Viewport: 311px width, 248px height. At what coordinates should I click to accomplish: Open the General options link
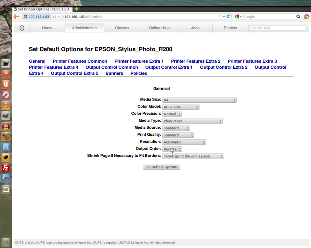point(37,61)
